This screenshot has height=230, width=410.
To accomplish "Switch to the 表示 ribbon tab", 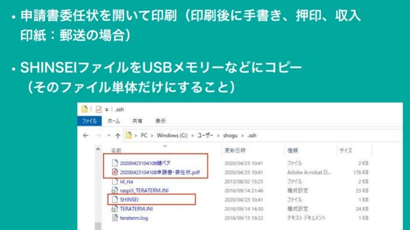I will coord(161,121).
